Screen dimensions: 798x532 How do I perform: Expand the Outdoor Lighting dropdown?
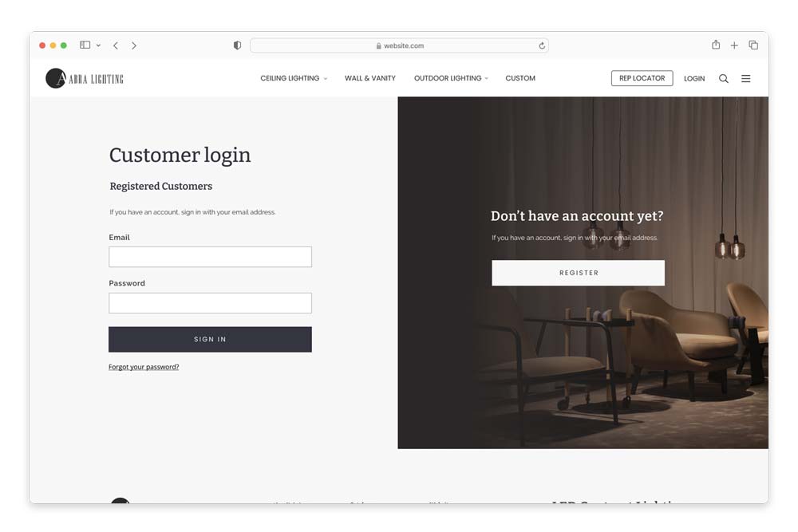point(451,78)
